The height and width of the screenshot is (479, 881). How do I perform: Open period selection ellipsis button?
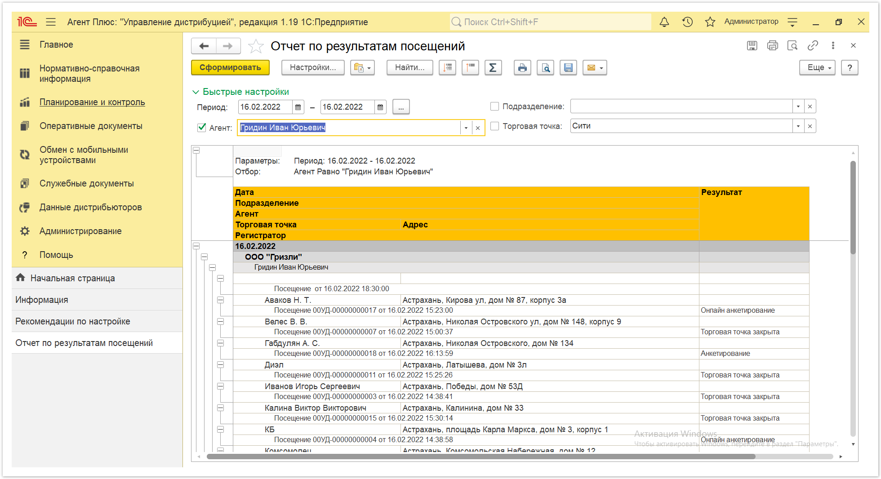pyautogui.click(x=401, y=107)
